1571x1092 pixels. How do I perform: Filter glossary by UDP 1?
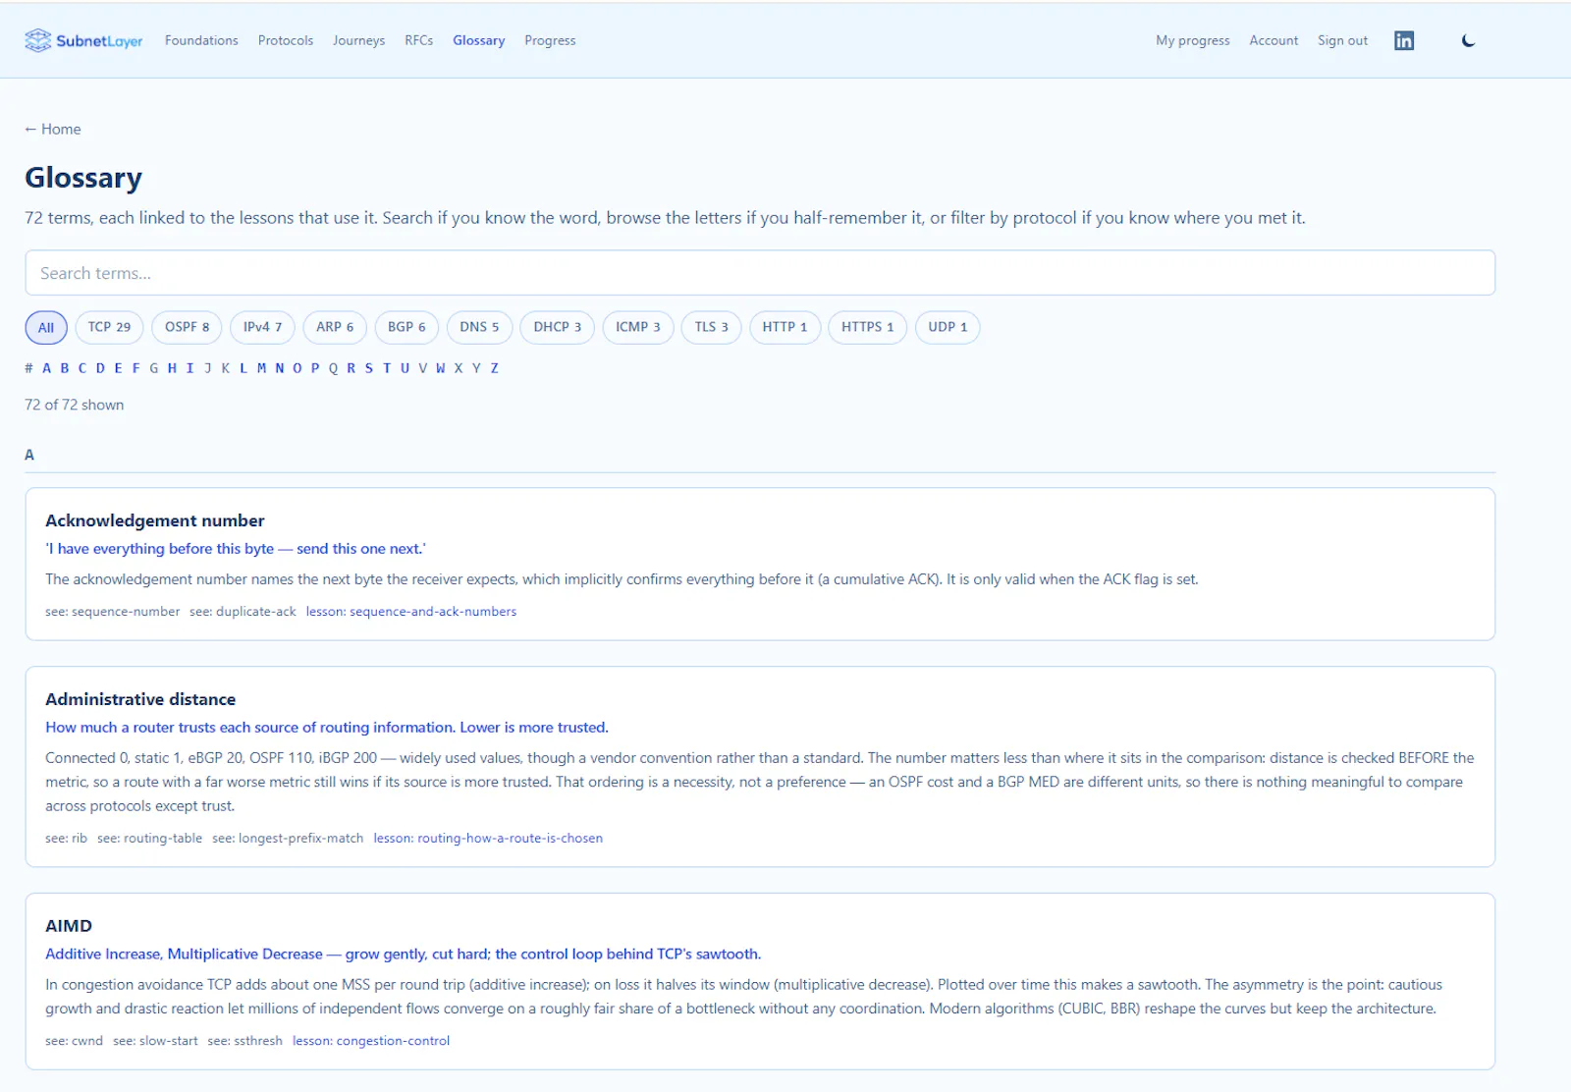point(948,327)
